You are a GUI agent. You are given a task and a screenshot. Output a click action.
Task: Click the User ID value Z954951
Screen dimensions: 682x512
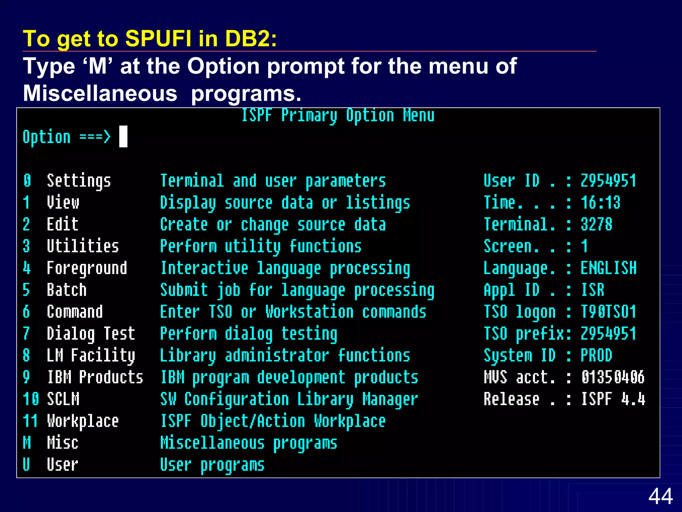(x=608, y=181)
